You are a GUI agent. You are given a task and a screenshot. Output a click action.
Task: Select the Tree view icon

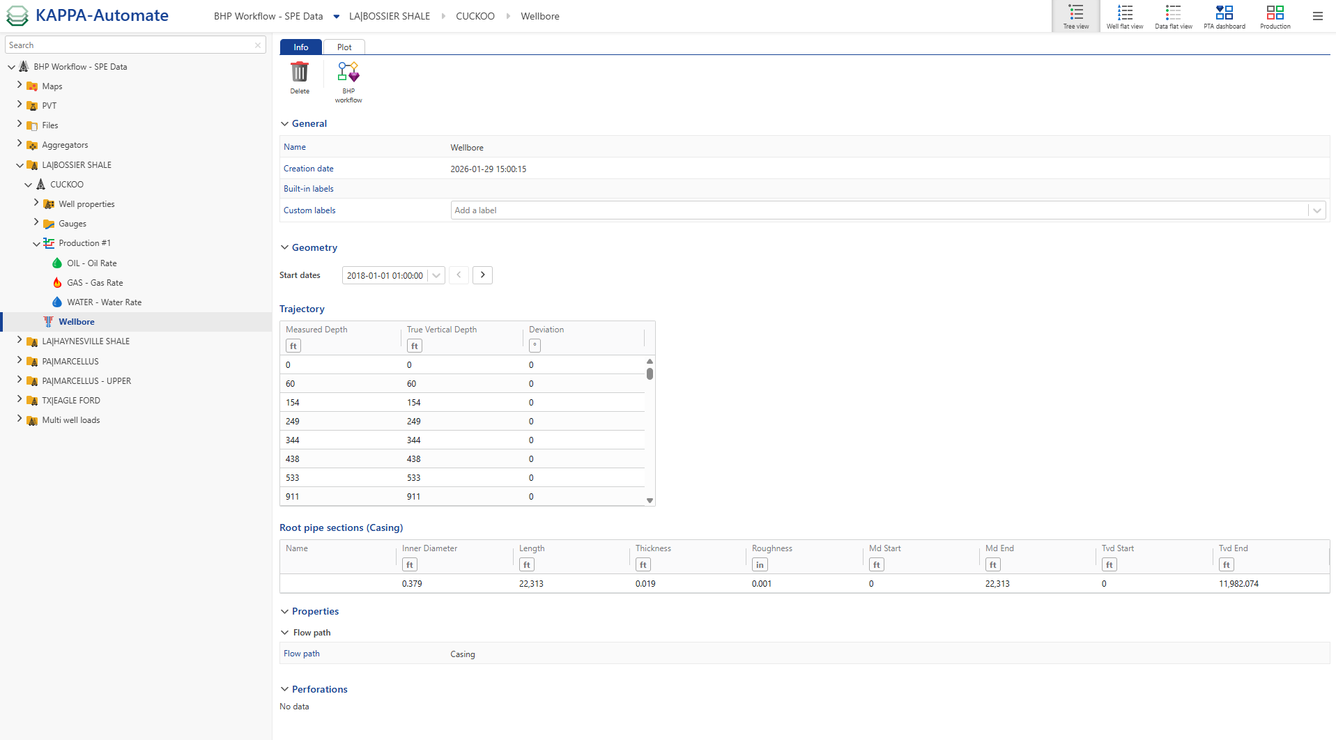click(x=1075, y=16)
